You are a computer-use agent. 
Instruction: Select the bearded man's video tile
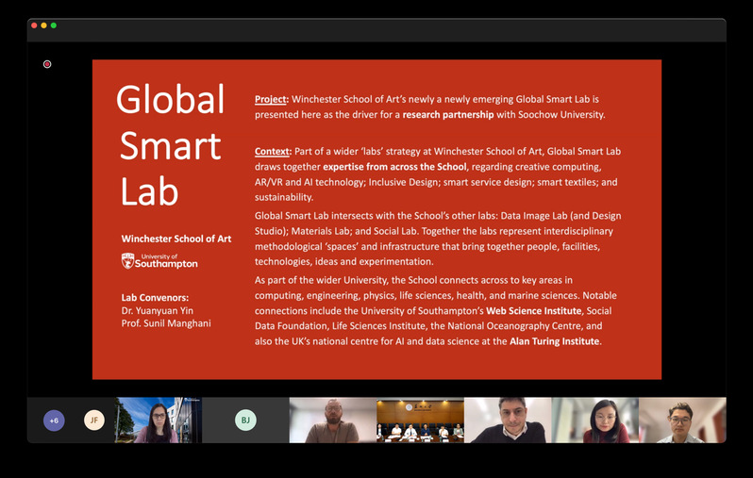(332, 420)
